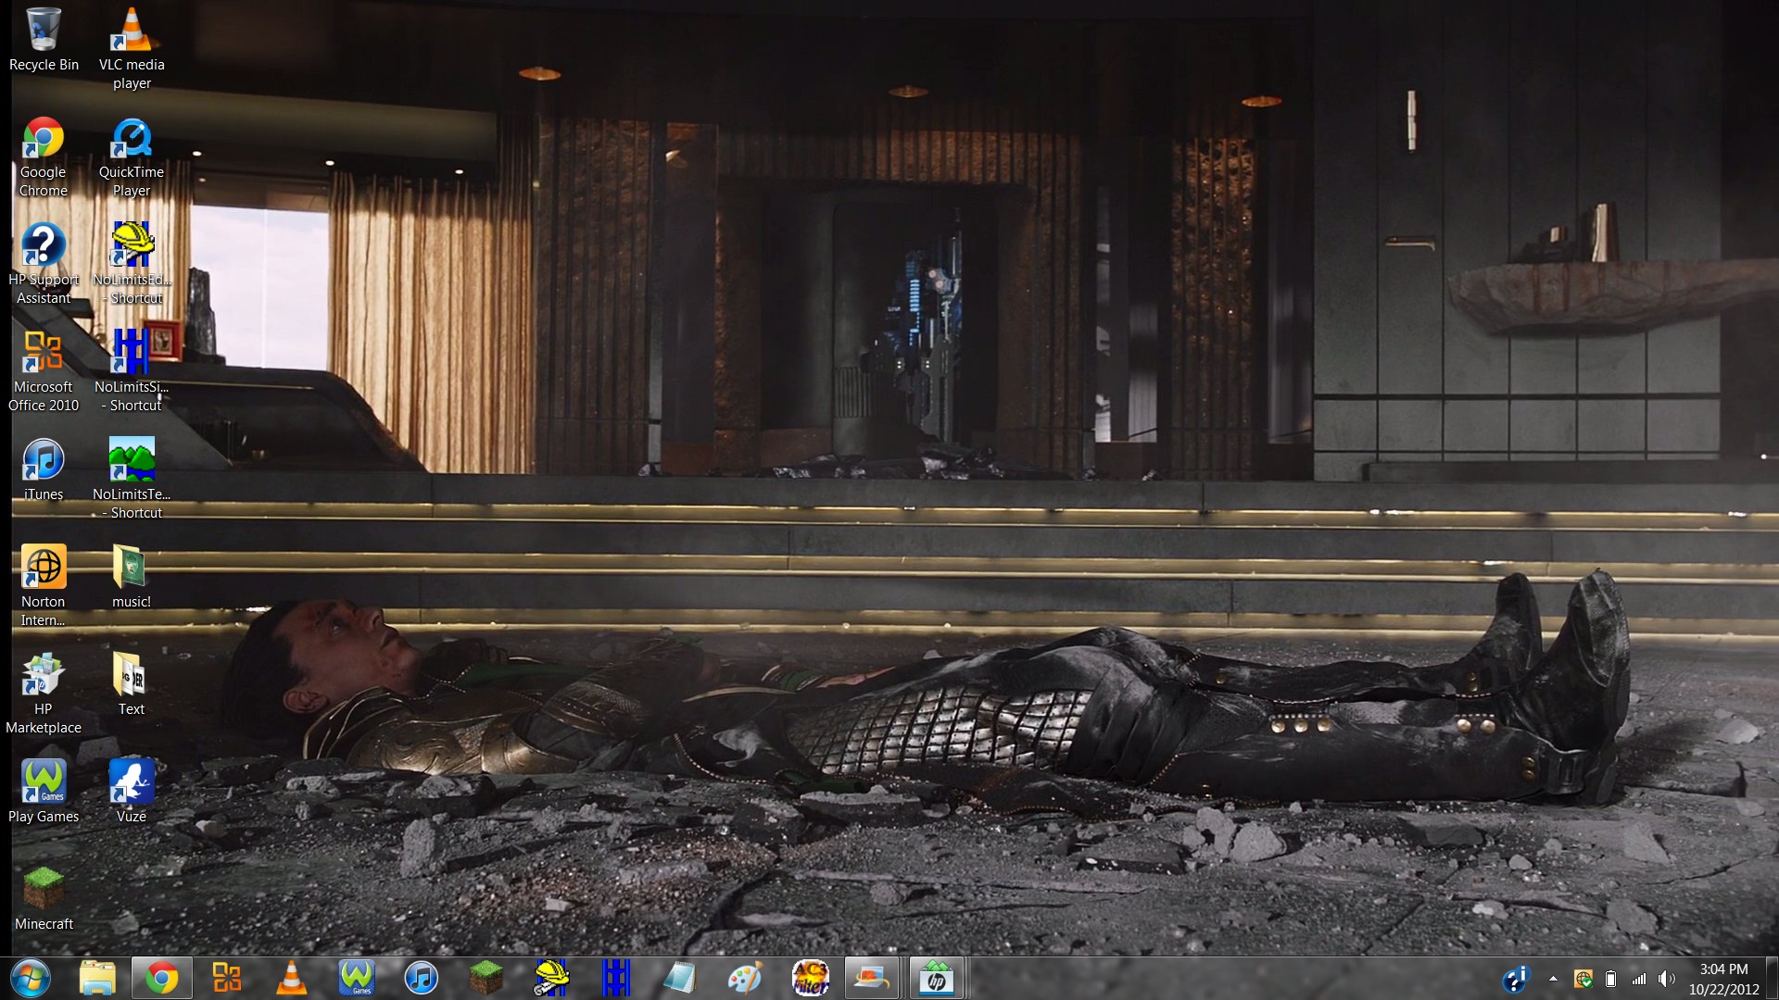Open the clock showing 3:04 PM
This screenshot has height=1000, width=1779.
click(x=1723, y=979)
